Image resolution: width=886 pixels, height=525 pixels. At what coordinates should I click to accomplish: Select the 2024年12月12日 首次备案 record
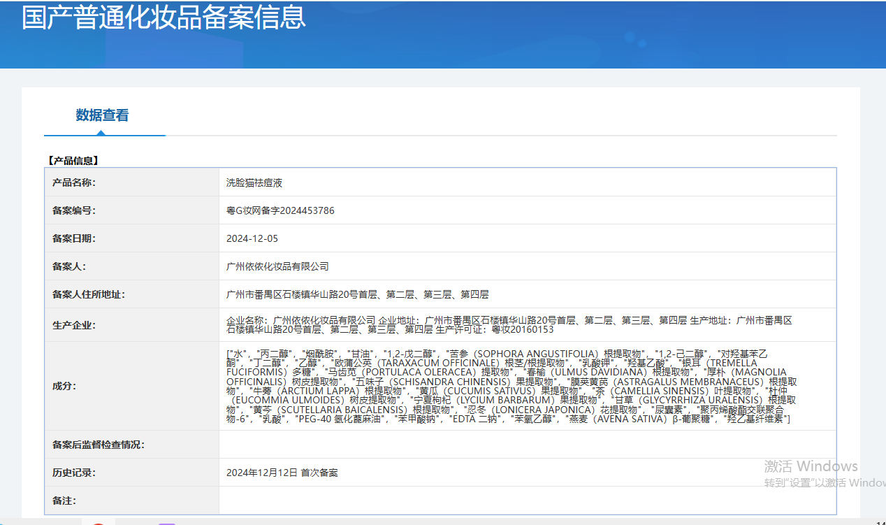click(282, 473)
